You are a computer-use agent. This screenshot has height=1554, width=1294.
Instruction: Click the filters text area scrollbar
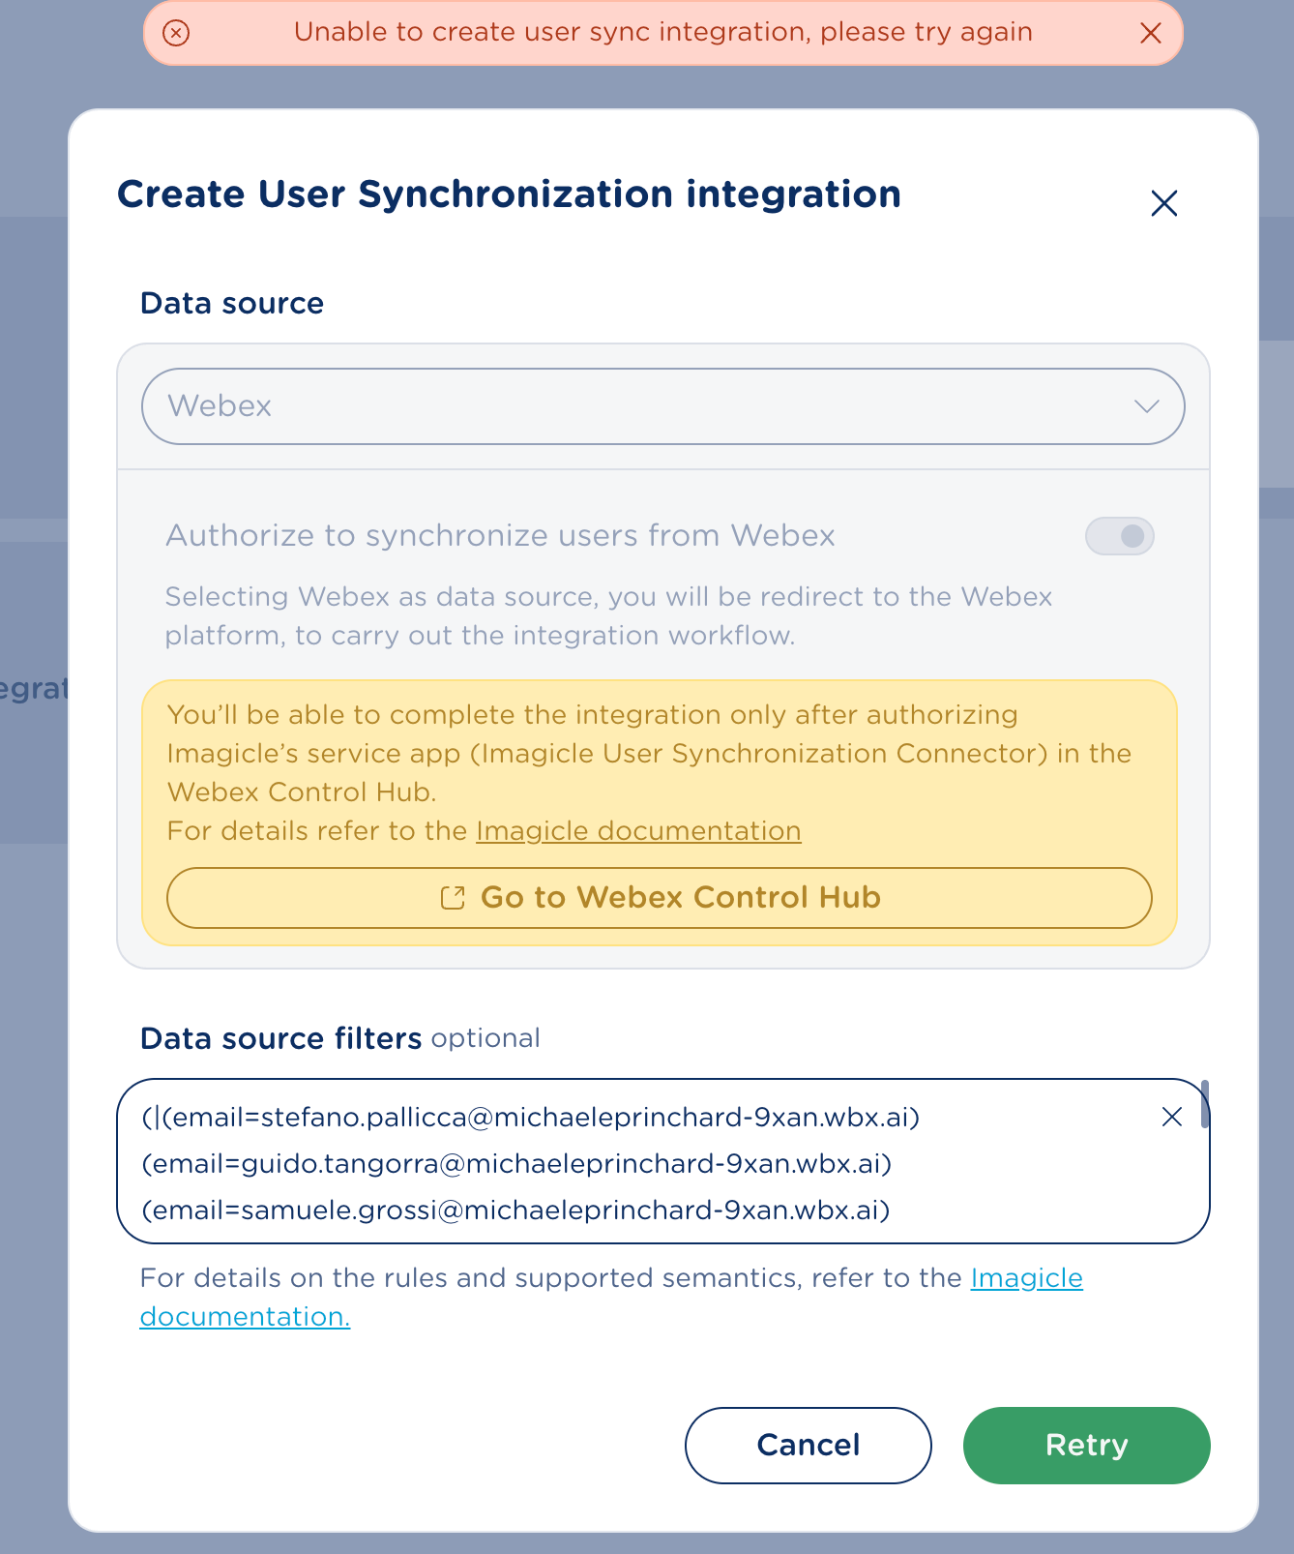(x=1204, y=1104)
